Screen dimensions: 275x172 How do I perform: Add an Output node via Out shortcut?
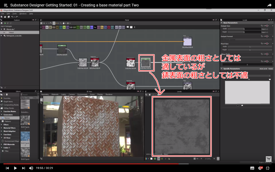point(123,28)
